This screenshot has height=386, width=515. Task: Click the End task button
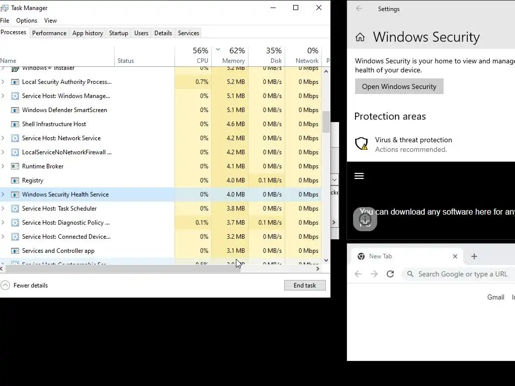point(305,285)
